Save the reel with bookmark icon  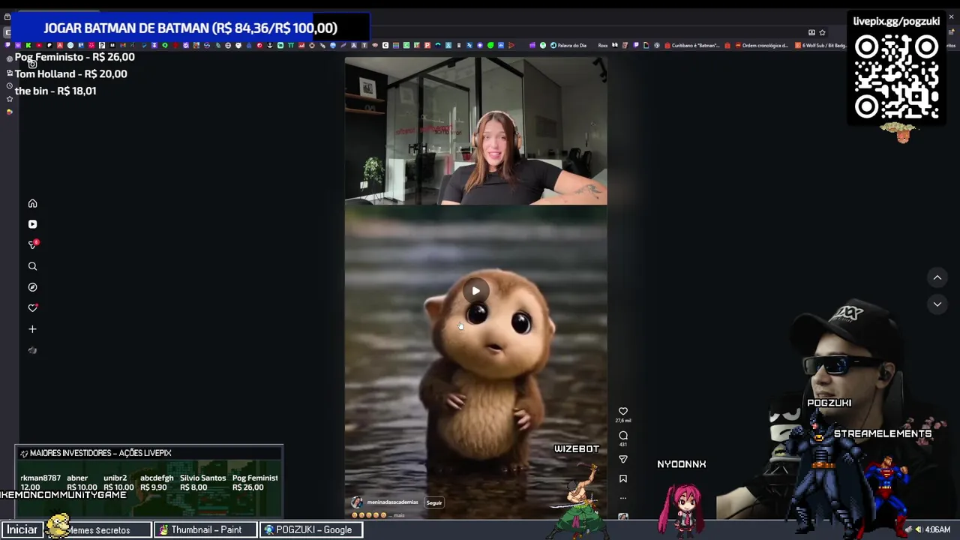(623, 478)
